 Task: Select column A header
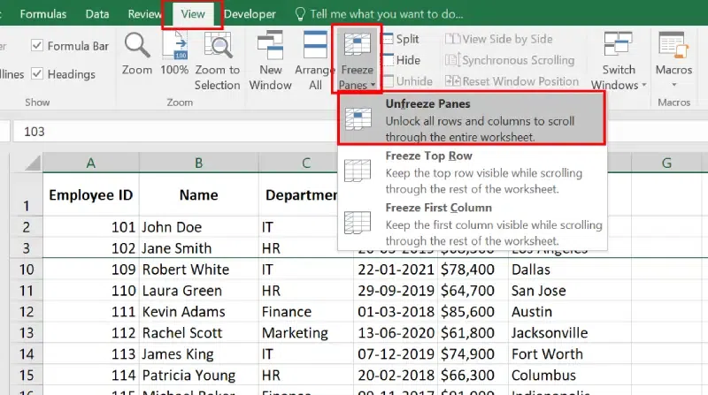tap(91, 163)
